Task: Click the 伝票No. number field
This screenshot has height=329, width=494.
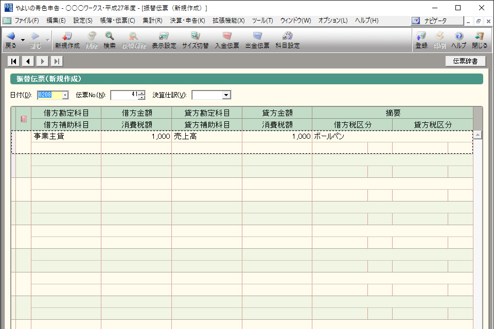Action: tap(125, 95)
